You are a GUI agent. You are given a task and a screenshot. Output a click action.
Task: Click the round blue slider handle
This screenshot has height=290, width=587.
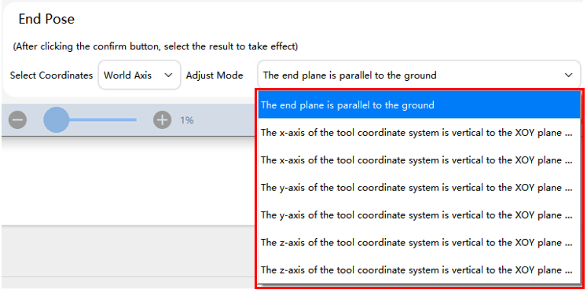pyautogui.click(x=56, y=119)
